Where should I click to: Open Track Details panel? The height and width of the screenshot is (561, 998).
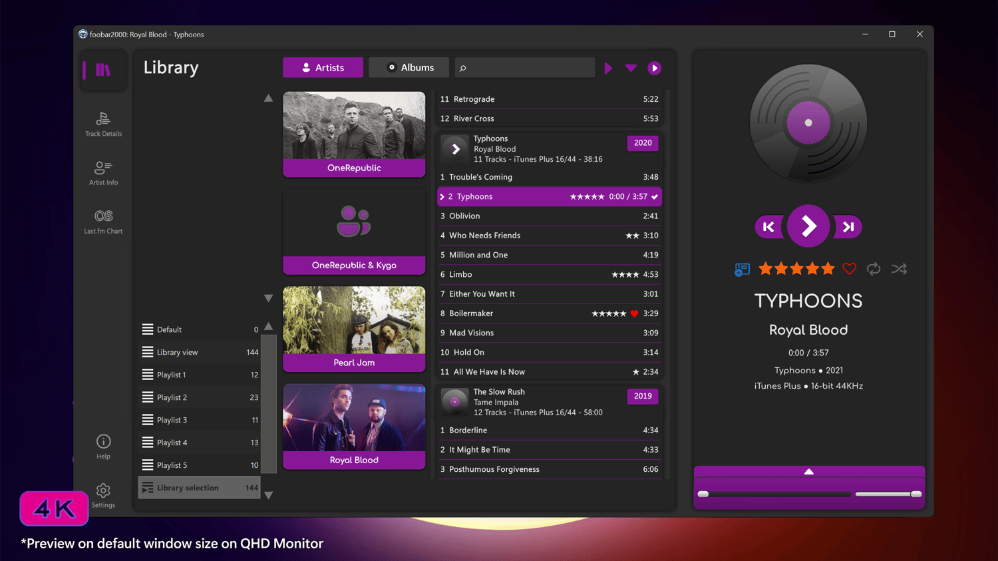coord(103,124)
